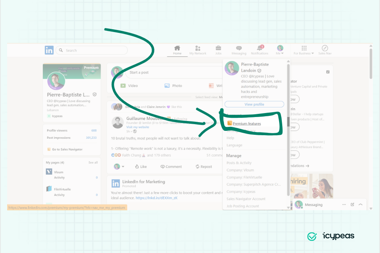Click Visit my website link
The height and width of the screenshot is (253, 380).
pos(138,127)
